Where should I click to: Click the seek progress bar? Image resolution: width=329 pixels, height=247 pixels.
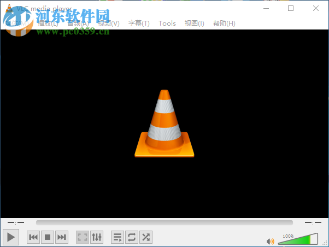[164, 222]
